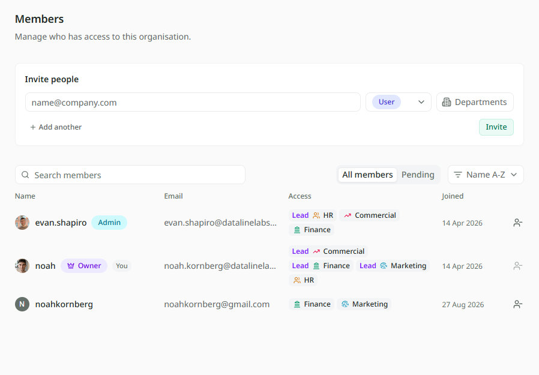Focus the Search members field
The height and width of the screenshot is (375, 539).
click(x=130, y=175)
